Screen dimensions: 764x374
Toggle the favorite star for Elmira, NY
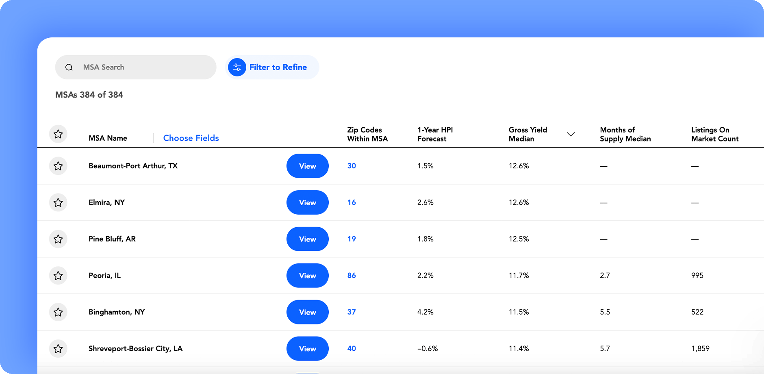pyautogui.click(x=58, y=202)
